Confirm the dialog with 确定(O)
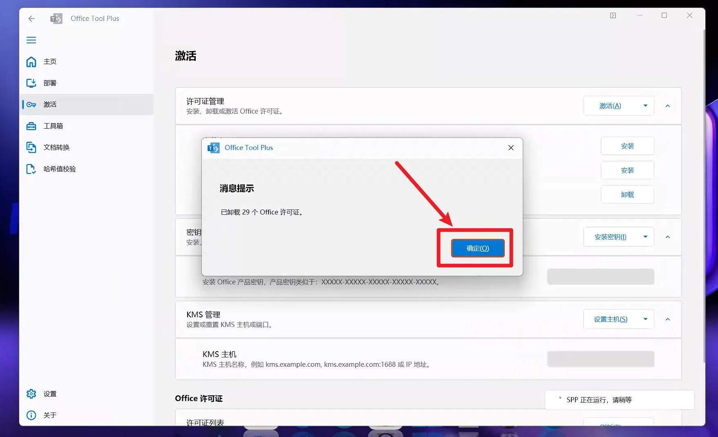 [478, 248]
